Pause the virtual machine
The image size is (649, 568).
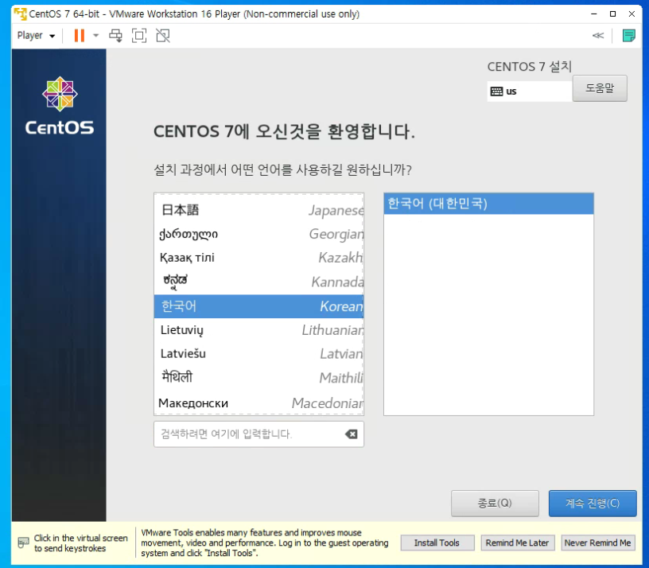(79, 36)
